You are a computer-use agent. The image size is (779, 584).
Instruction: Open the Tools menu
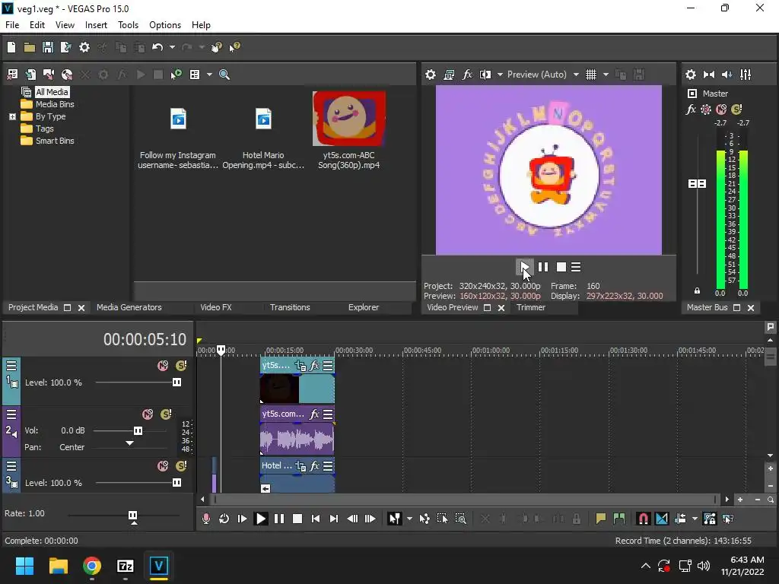128,25
